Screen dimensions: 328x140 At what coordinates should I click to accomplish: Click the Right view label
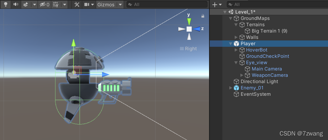tap(191, 48)
